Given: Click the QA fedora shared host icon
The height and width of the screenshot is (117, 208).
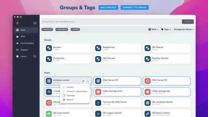Looking at the screenshot, I should pyautogui.click(x=147, y=114).
